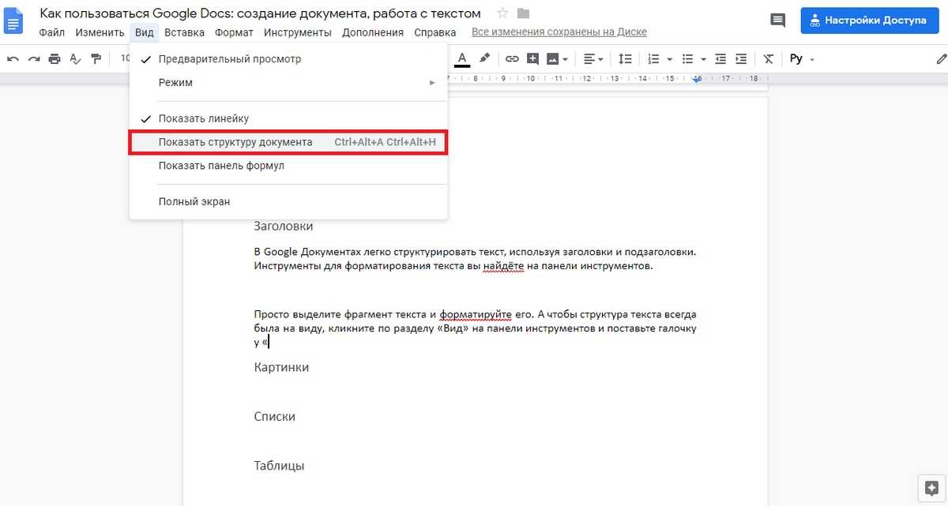Expand bulleted list style dropdown arrow
The width and height of the screenshot is (948, 506).
(703, 59)
